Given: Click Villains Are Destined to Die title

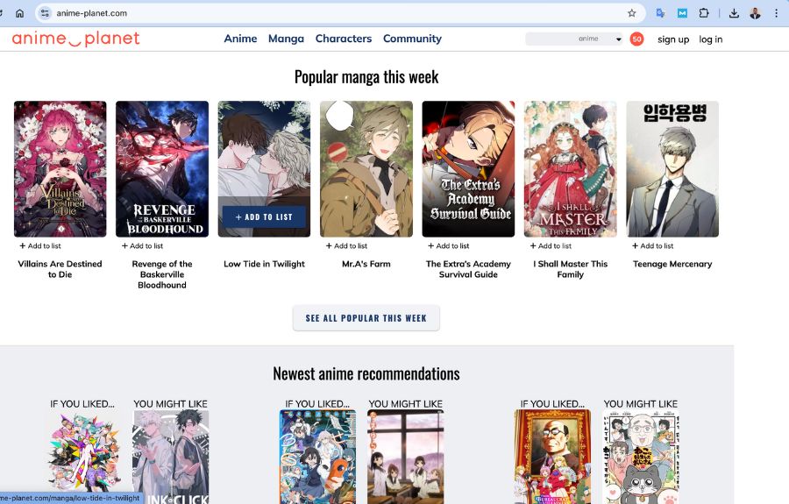Looking at the screenshot, I should click(x=60, y=269).
